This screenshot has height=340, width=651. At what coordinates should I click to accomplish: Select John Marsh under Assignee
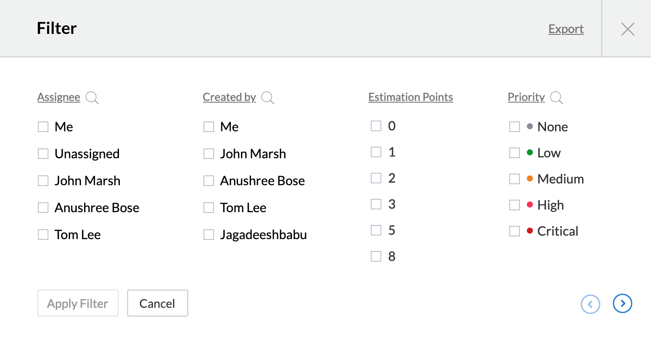(43, 181)
